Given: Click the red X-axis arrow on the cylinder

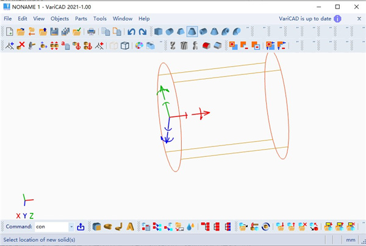Looking at the screenshot, I should pos(201,113).
